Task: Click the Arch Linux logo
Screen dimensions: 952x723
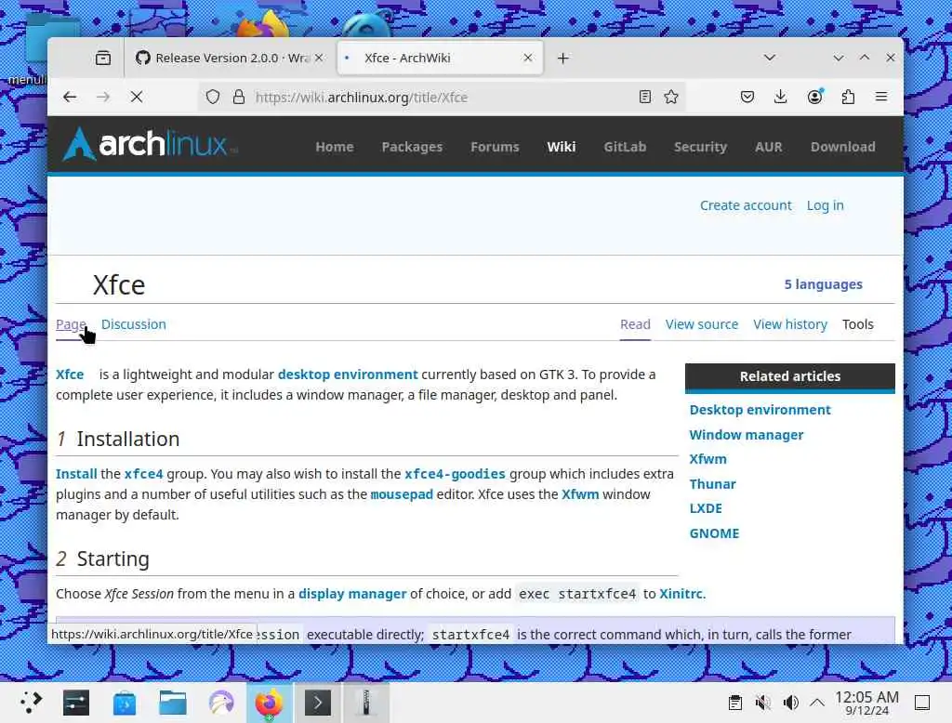Action: [150, 144]
